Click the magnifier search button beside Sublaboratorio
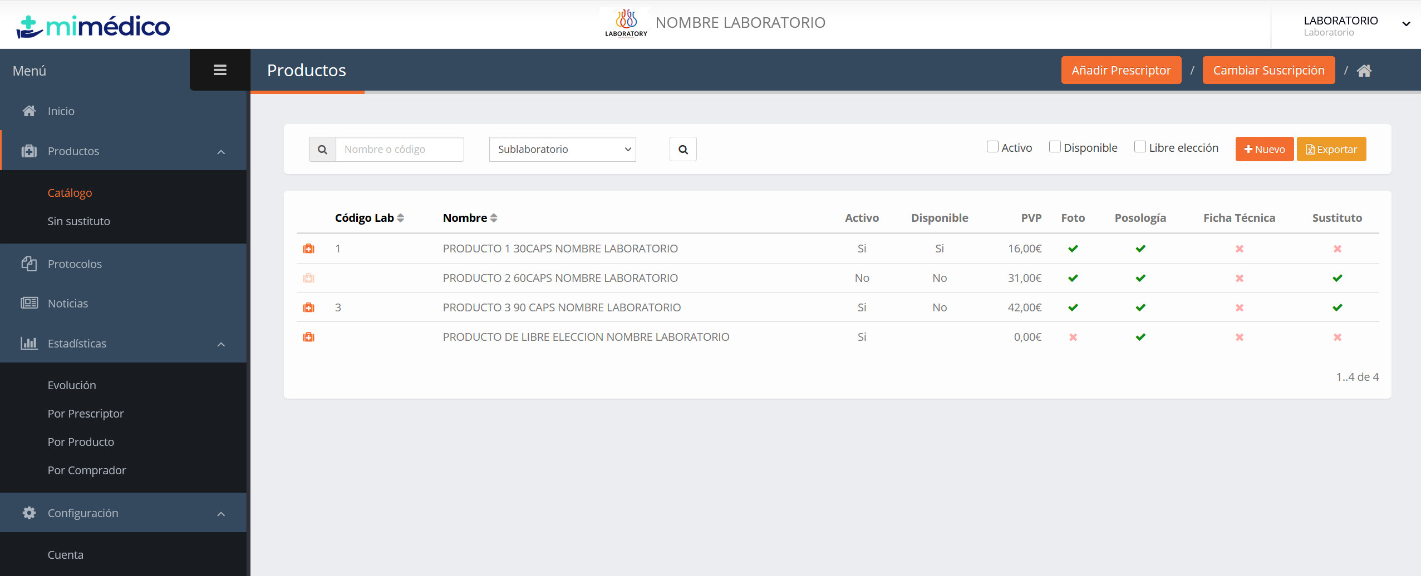 pos(683,150)
